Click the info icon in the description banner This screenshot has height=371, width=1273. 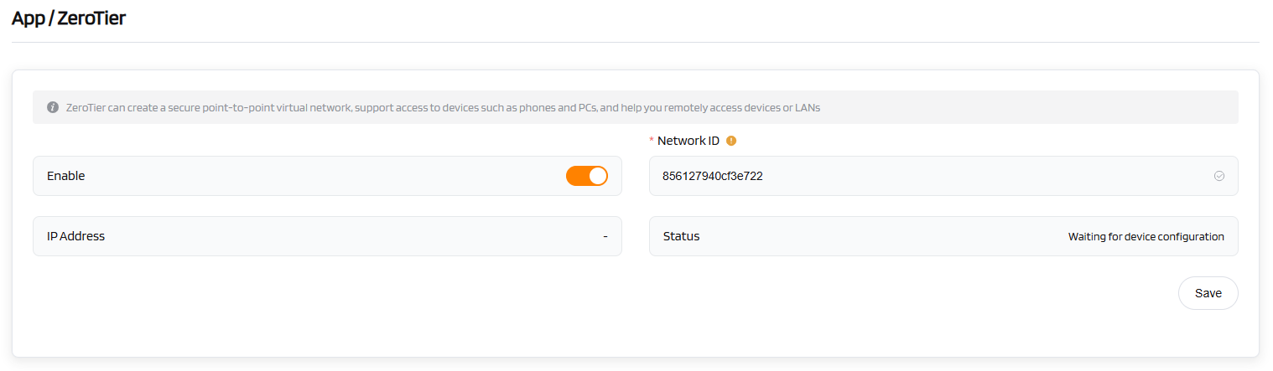(x=53, y=108)
